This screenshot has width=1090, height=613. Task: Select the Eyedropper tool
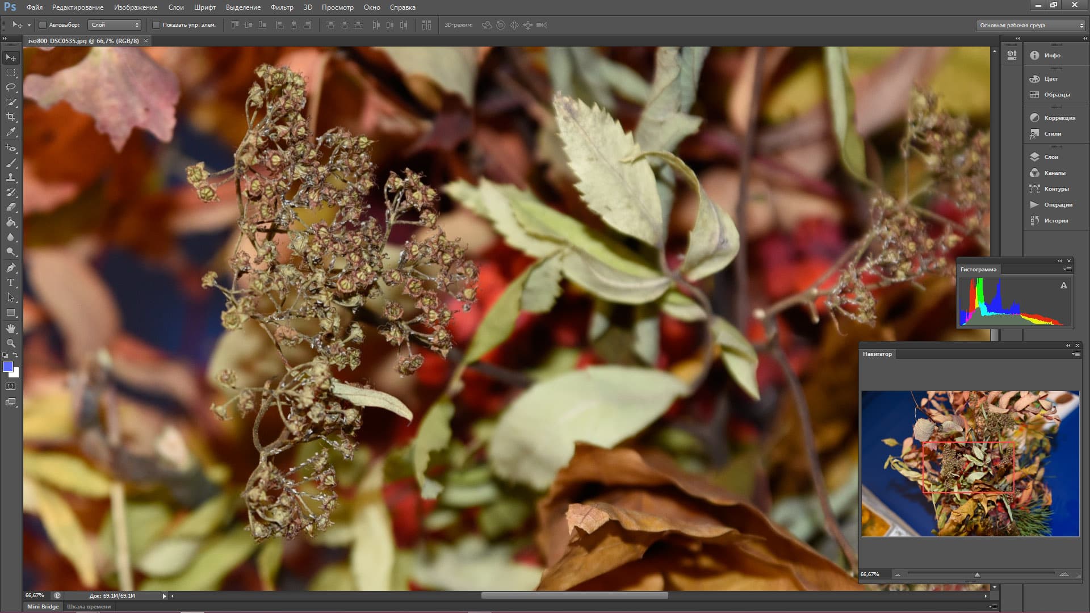point(11,132)
